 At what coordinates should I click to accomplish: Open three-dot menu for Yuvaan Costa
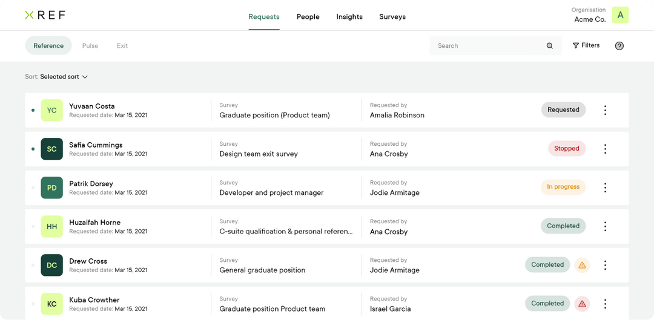605,110
